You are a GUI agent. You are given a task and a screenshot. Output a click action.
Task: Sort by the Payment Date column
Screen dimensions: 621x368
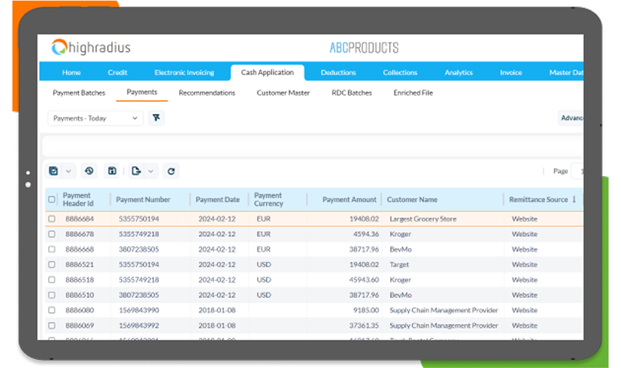point(218,199)
